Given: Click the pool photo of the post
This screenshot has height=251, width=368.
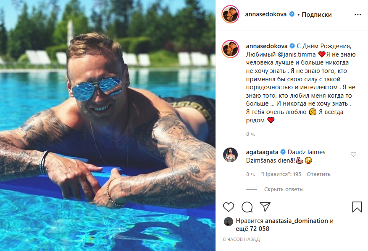Looking at the screenshot, I should click(108, 126).
